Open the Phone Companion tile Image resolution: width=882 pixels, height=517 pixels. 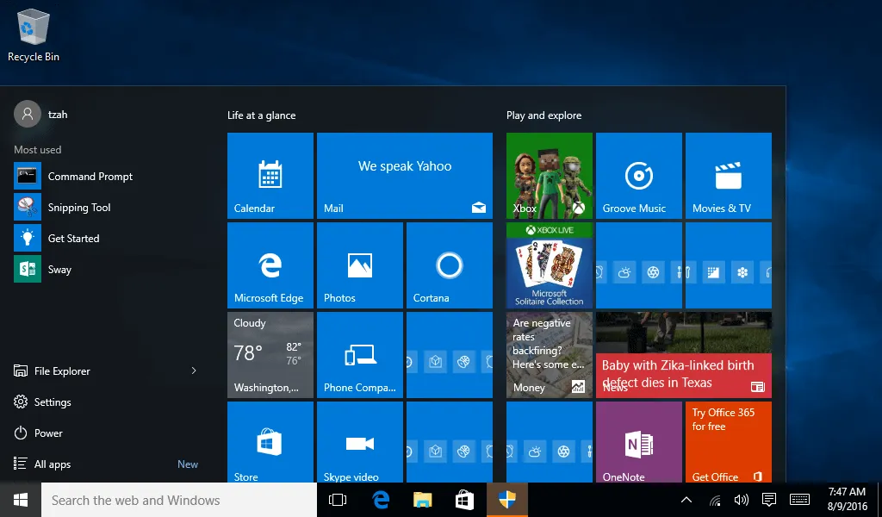click(359, 355)
